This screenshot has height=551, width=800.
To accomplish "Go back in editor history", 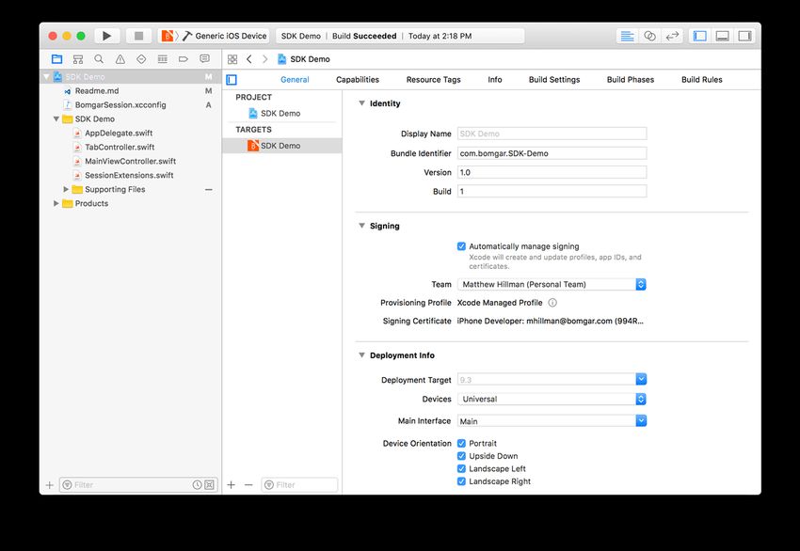I will pos(249,59).
